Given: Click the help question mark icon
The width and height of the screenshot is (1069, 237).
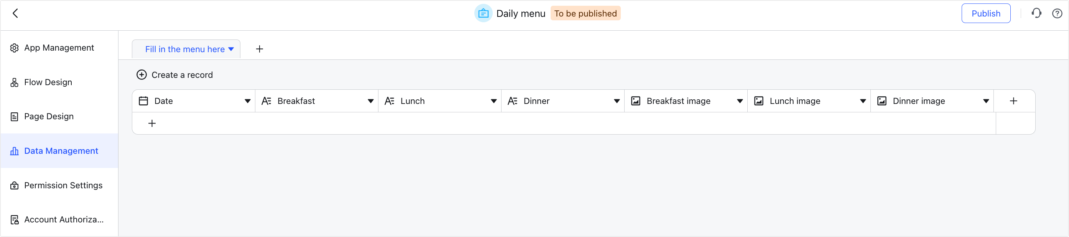Looking at the screenshot, I should click(1057, 13).
